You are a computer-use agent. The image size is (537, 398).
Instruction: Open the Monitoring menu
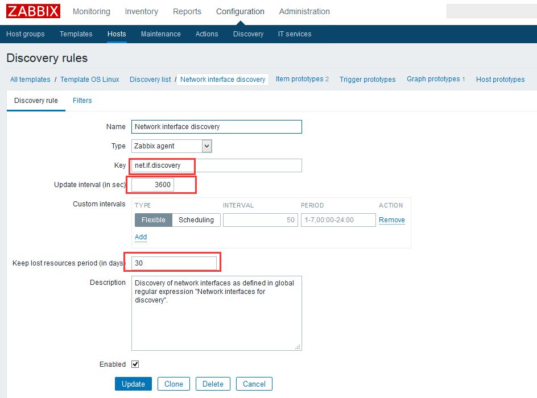pos(92,11)
